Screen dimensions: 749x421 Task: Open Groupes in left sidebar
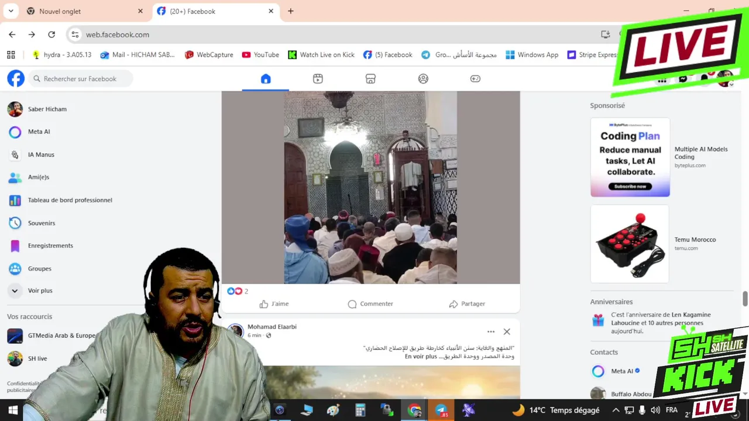point(39,268)
